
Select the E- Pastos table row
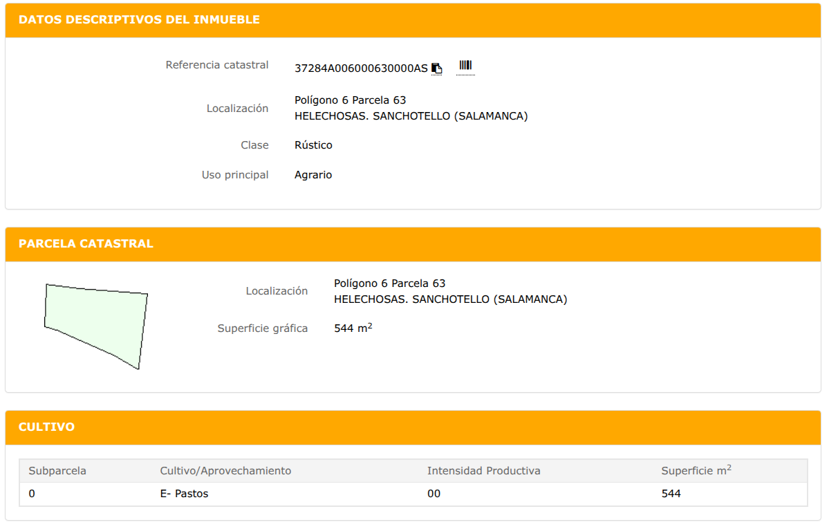click(x=413, y=494)
